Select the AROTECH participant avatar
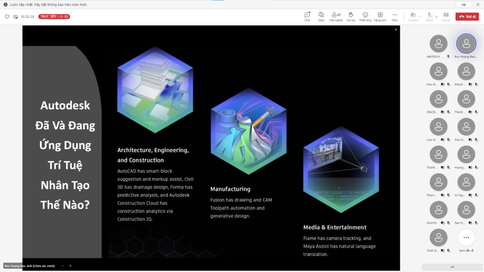The image size is (484, 272). click(x=438, y=43)
